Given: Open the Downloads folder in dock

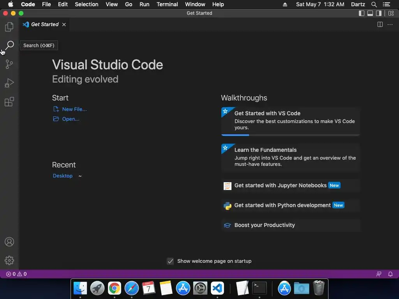Looking at the screenshot, I should [302, 288].
